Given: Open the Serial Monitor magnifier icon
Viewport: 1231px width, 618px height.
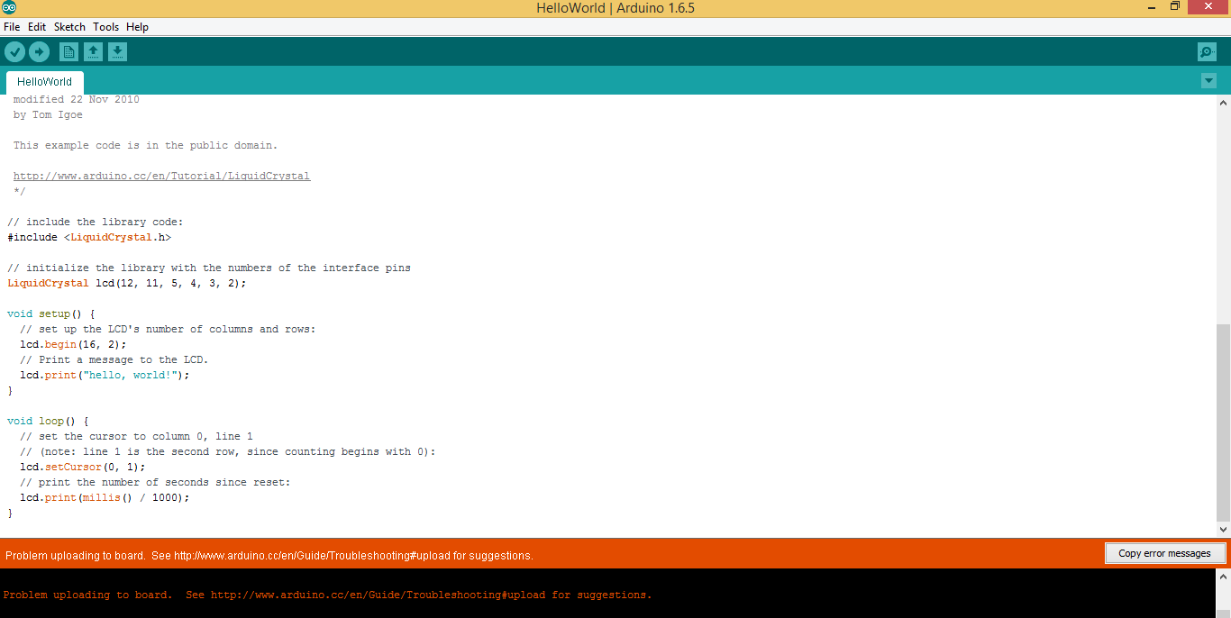Looking at the screenshot, I should pos(1207,52).
